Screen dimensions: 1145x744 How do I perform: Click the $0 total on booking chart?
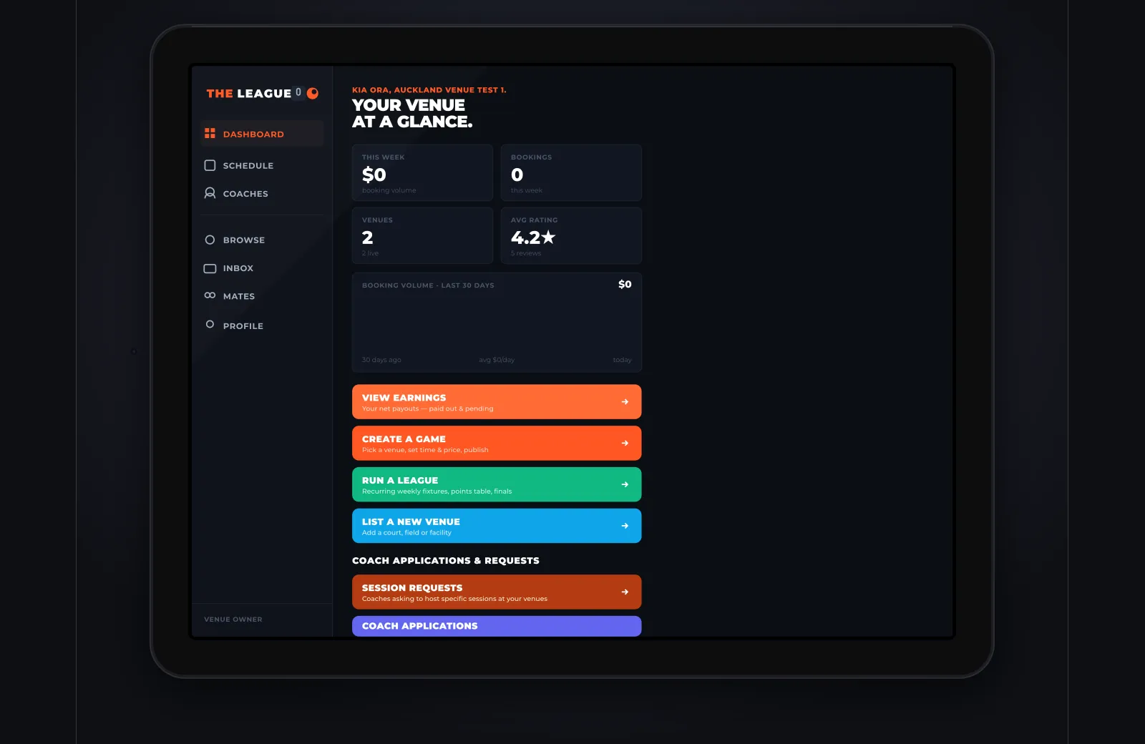[625, 284]
